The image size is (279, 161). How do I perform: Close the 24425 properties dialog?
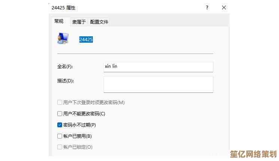point(224,7)
